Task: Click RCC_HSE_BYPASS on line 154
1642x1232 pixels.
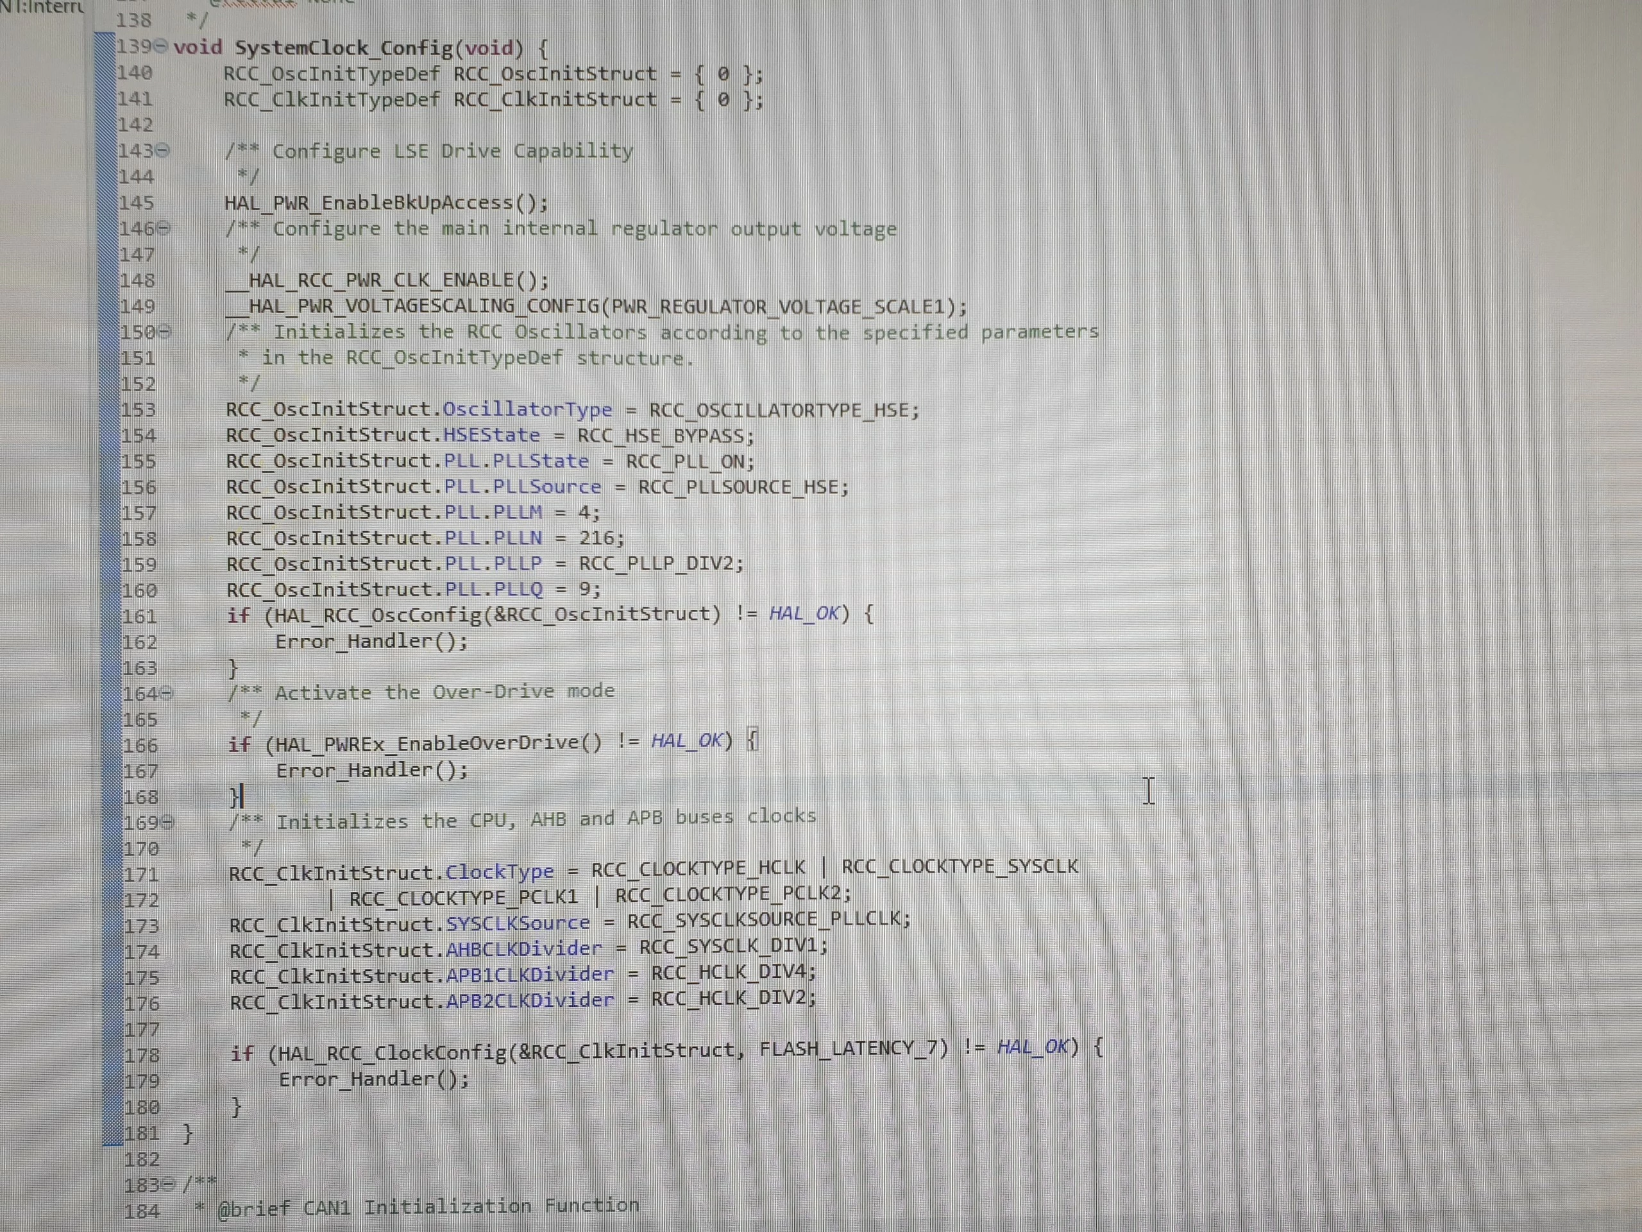Action: [661, 436]
